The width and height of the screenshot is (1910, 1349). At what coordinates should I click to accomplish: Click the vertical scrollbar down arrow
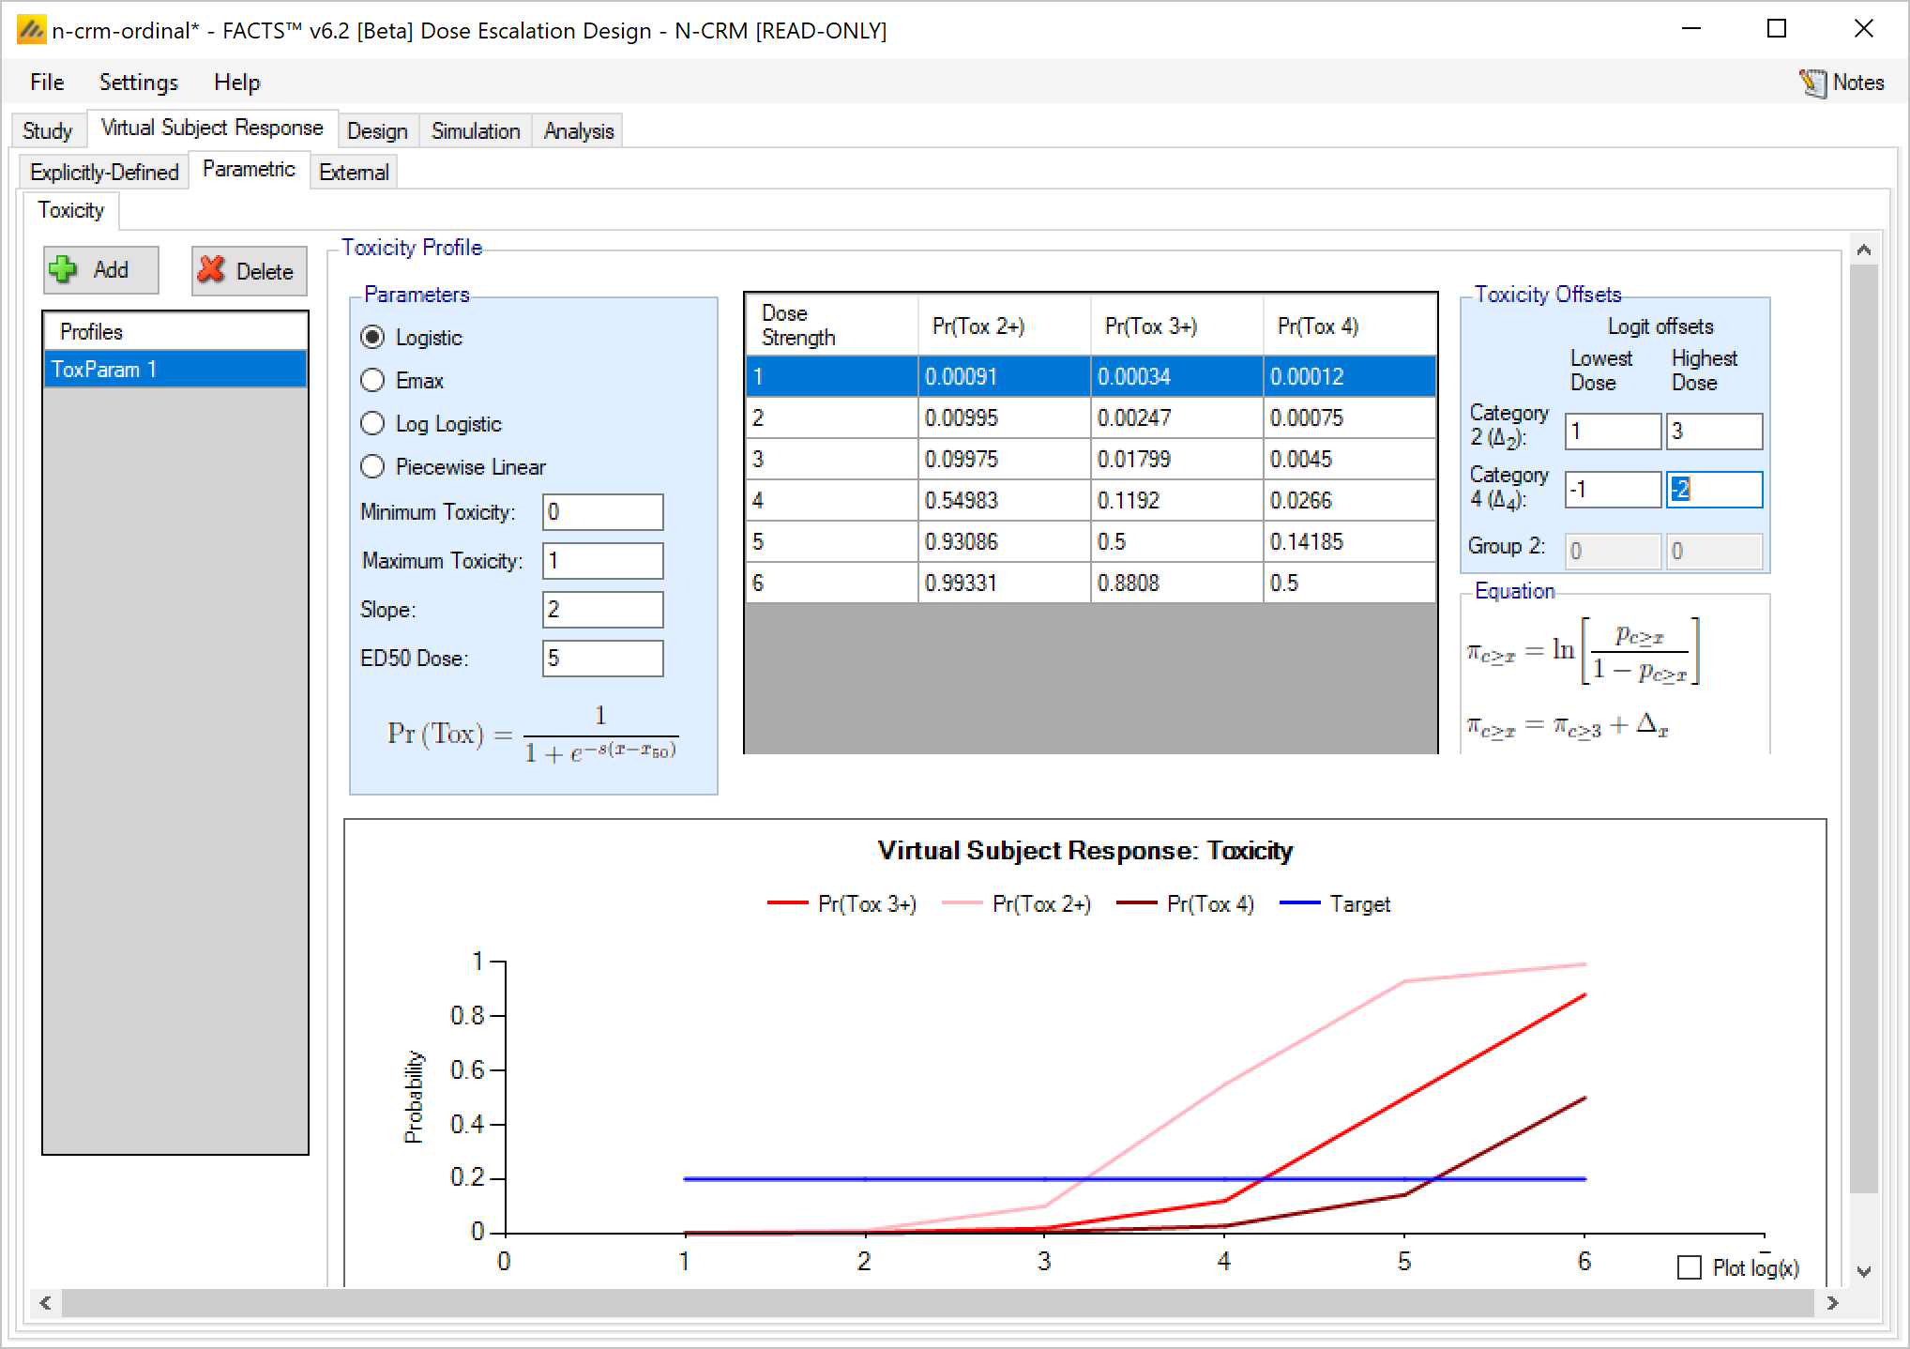click(x=1863, y=1272)
